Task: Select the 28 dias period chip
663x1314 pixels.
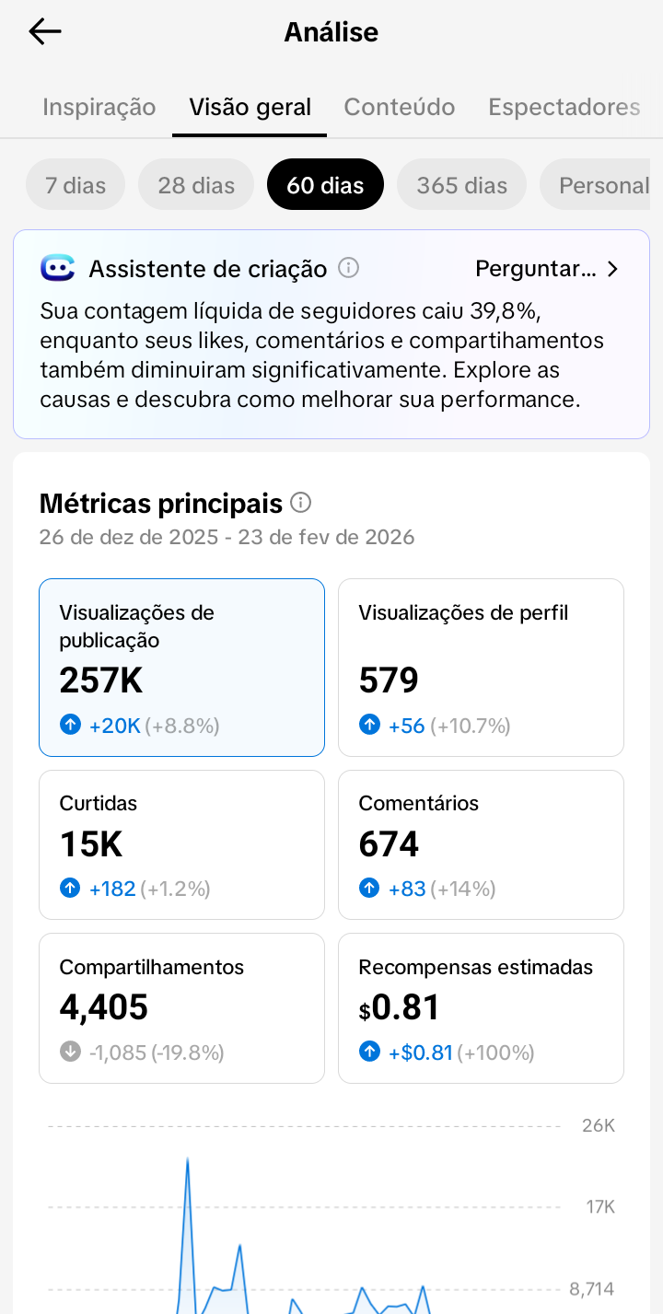Action: click(196, 185)
